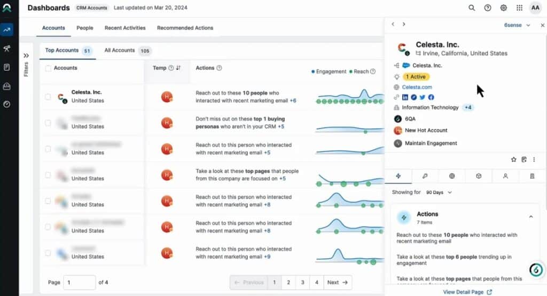Go to page 4

coord(316,283)
